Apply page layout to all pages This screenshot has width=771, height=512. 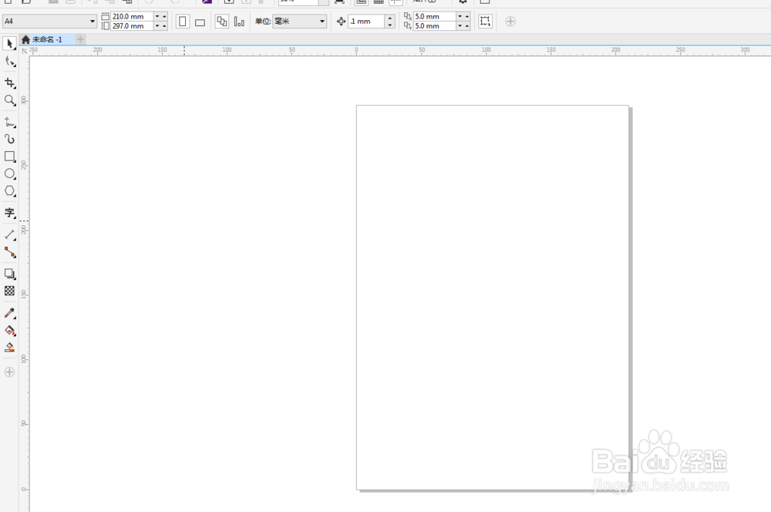pyautogui.click(x=222, y=21)
